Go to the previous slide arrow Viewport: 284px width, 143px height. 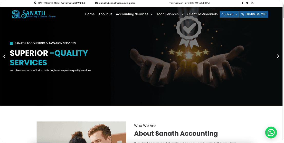pos(5,56)
